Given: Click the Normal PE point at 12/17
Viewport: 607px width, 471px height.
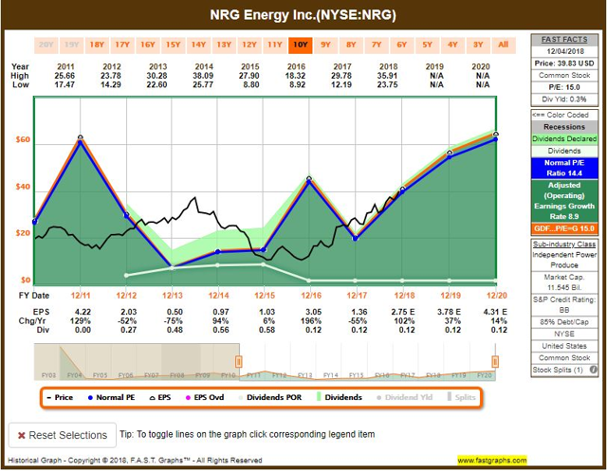Looking at the screenshot, I should click(356, 239).
